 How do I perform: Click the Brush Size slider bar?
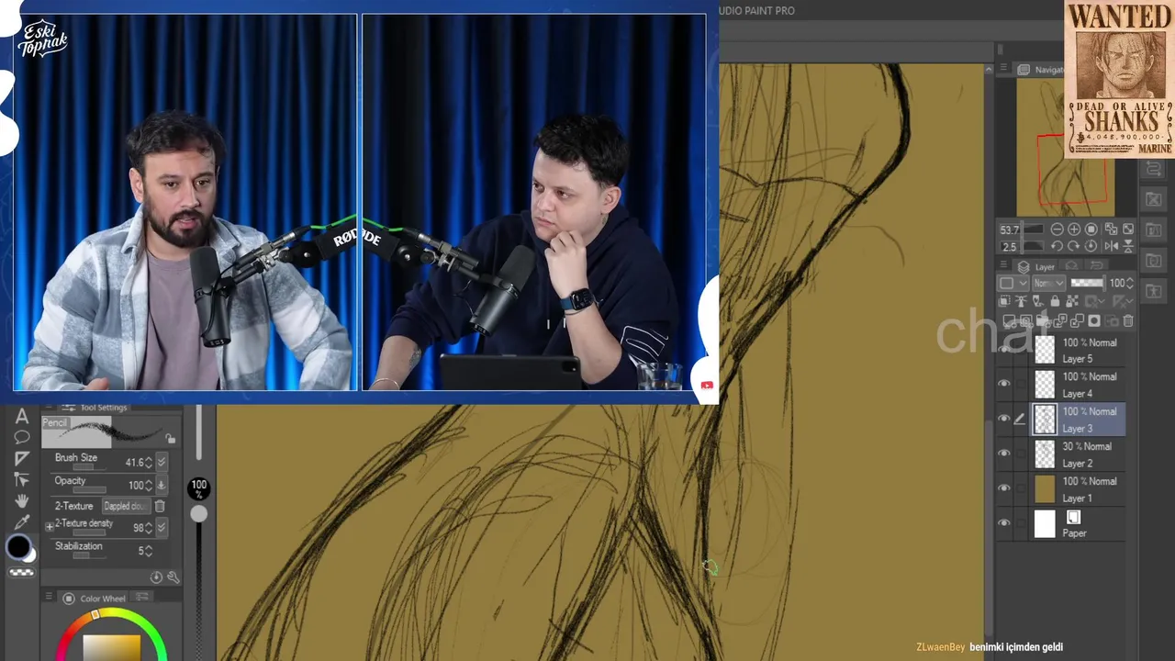(88, 467)
